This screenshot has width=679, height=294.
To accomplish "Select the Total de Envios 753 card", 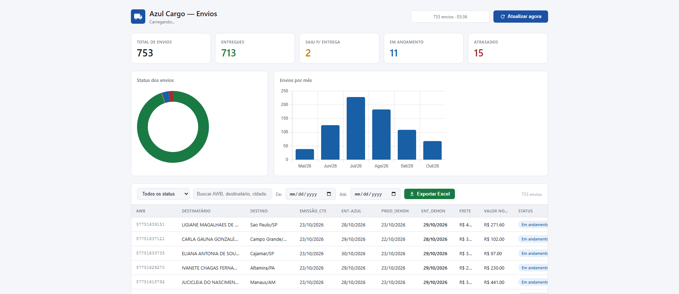I will pos(171,49).
